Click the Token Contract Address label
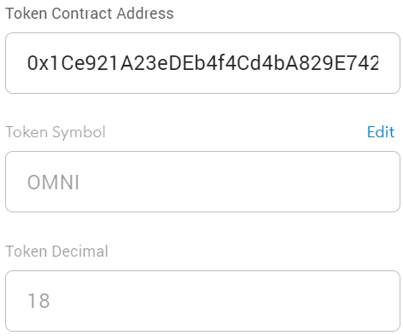The width and height of the screenshot is (403, 336). pos(90,14)
